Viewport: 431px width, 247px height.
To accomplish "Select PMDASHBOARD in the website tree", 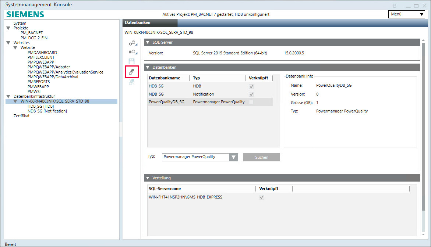I will (x=42, y=53).
